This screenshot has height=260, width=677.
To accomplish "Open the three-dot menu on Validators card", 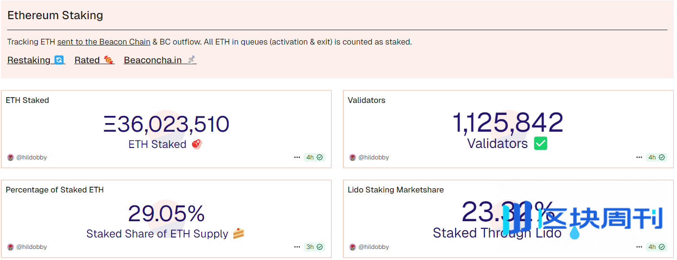I will tap(639, 157).
